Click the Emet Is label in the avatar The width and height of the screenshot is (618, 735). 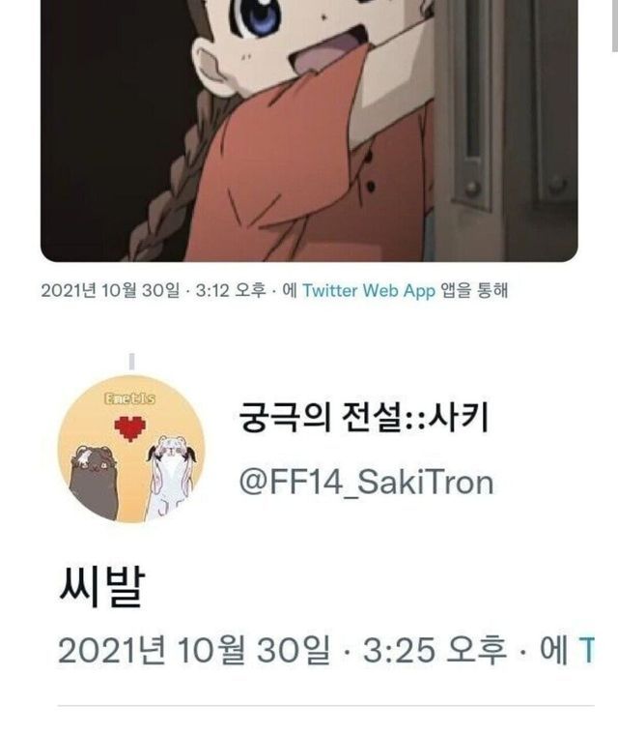pyautogui.click(x=129, y=398)
